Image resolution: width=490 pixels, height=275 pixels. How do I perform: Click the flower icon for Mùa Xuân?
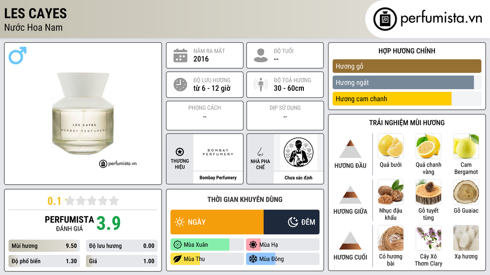pos(178,245)
